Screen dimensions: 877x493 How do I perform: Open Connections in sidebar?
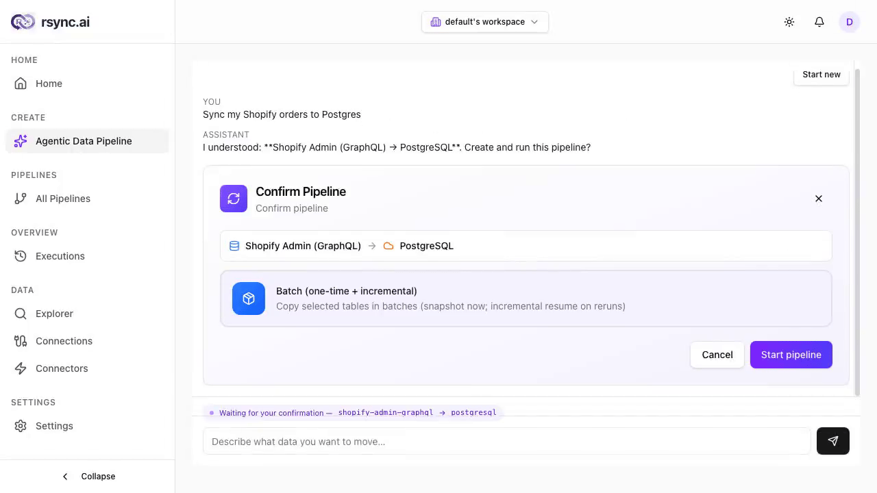(x=88, y=341)
